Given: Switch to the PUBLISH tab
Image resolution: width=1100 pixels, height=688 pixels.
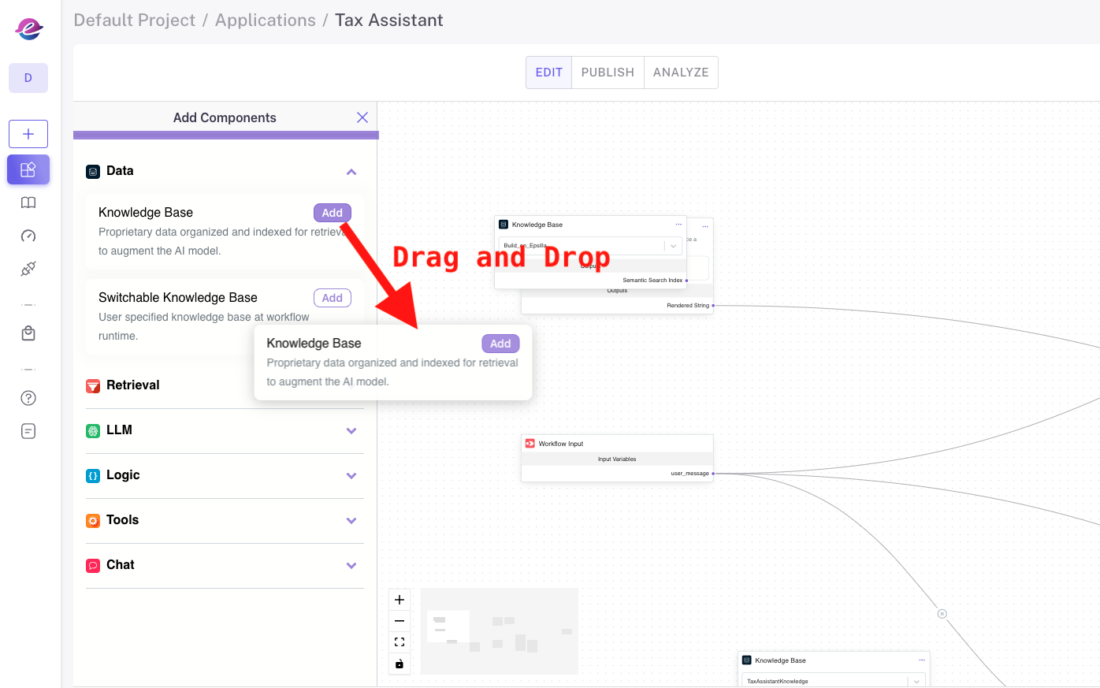Looking at the screenshot, I should pyautogui.click(x=608, y=73).
